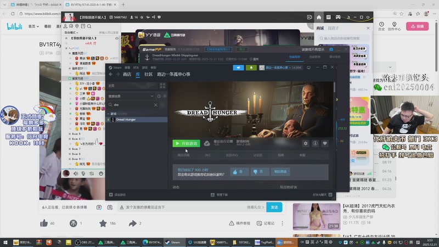Click the Steam library home field (主页)
439x247 pixels.
click(x=132, y=86)
